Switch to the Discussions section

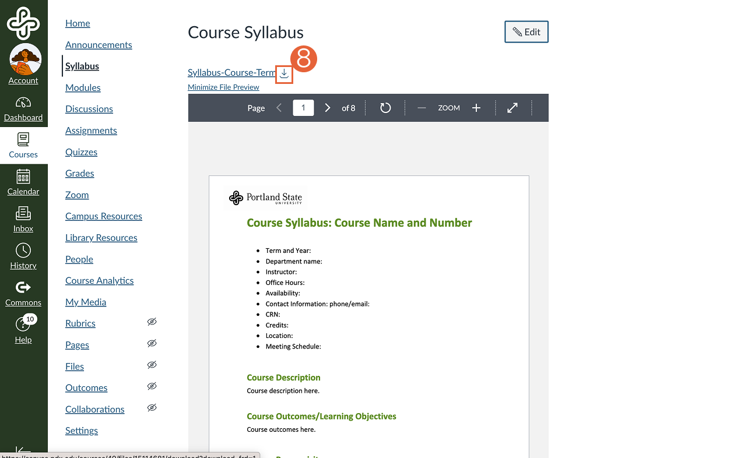(x=89, y=109)
